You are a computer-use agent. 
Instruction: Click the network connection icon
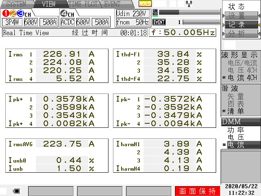(x=188, y=4)
